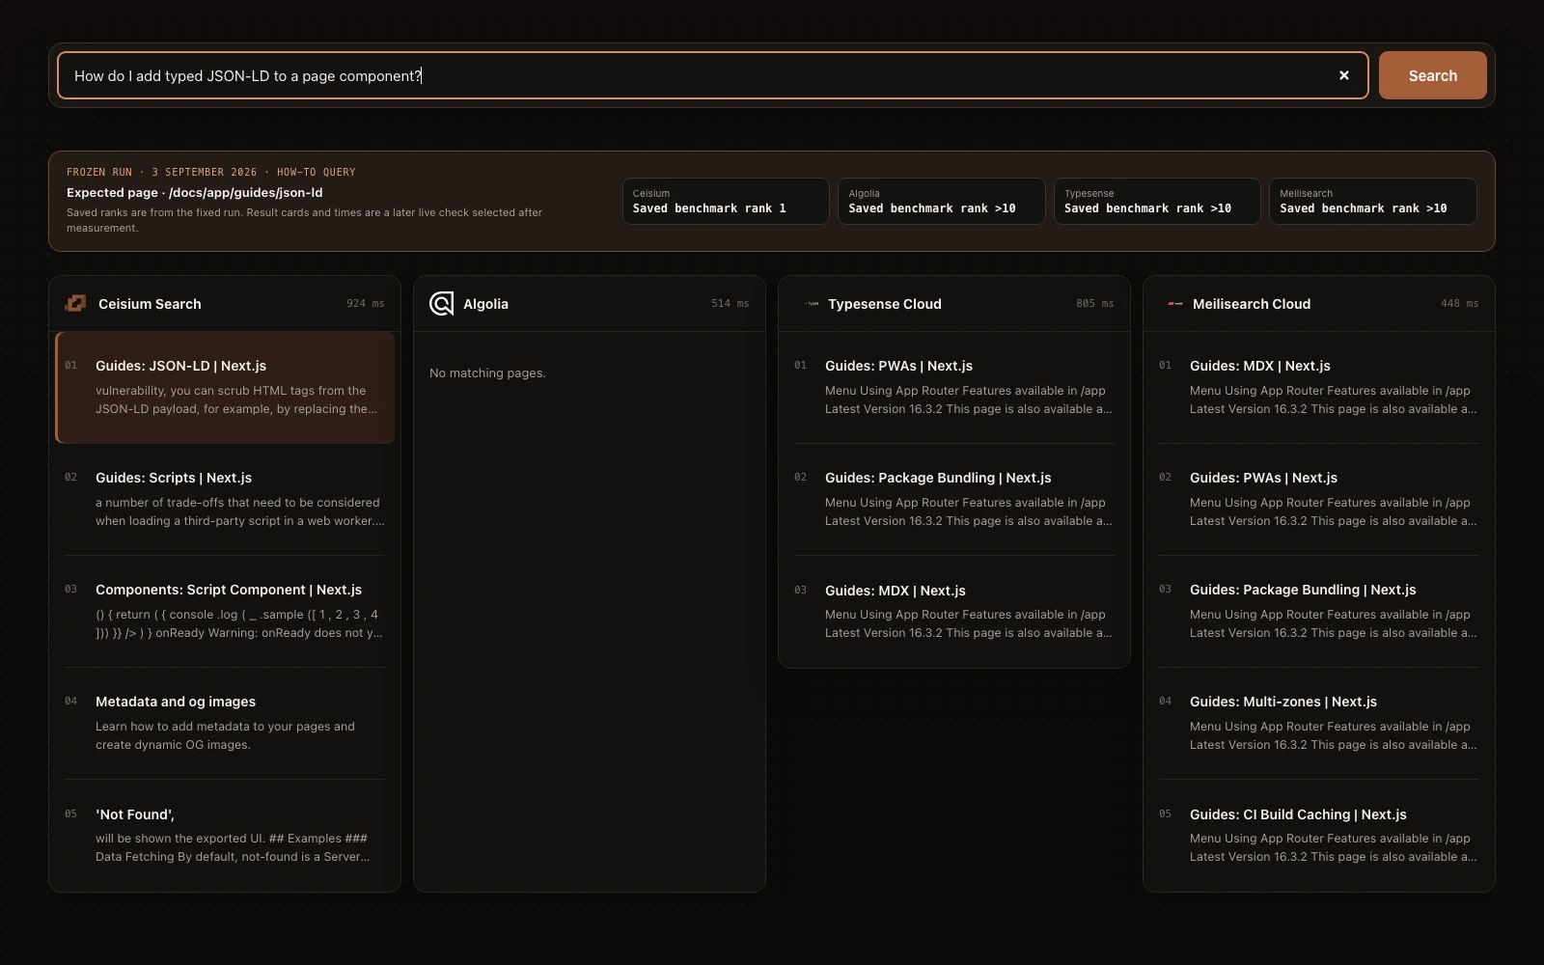Viewport: 1544px width, 965px height.
Task: Click the Algolia logo icon
Action: (x=441, y=303)
